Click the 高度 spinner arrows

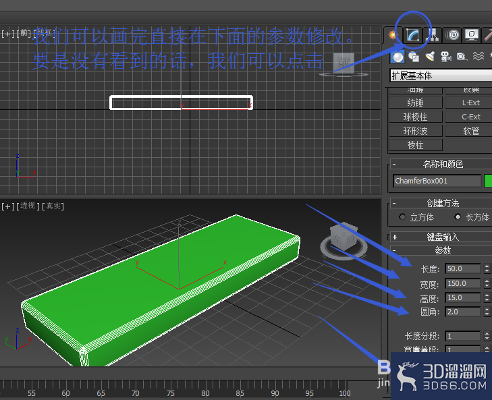(x=487, y=297)
